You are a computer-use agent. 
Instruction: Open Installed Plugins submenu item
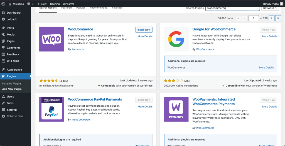tap(12, 84)
